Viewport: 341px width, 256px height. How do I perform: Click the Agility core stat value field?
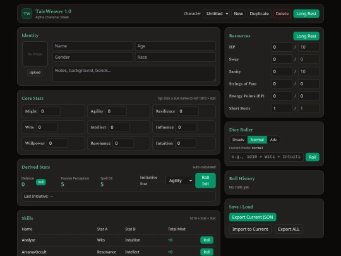click(x=116, y=111)
